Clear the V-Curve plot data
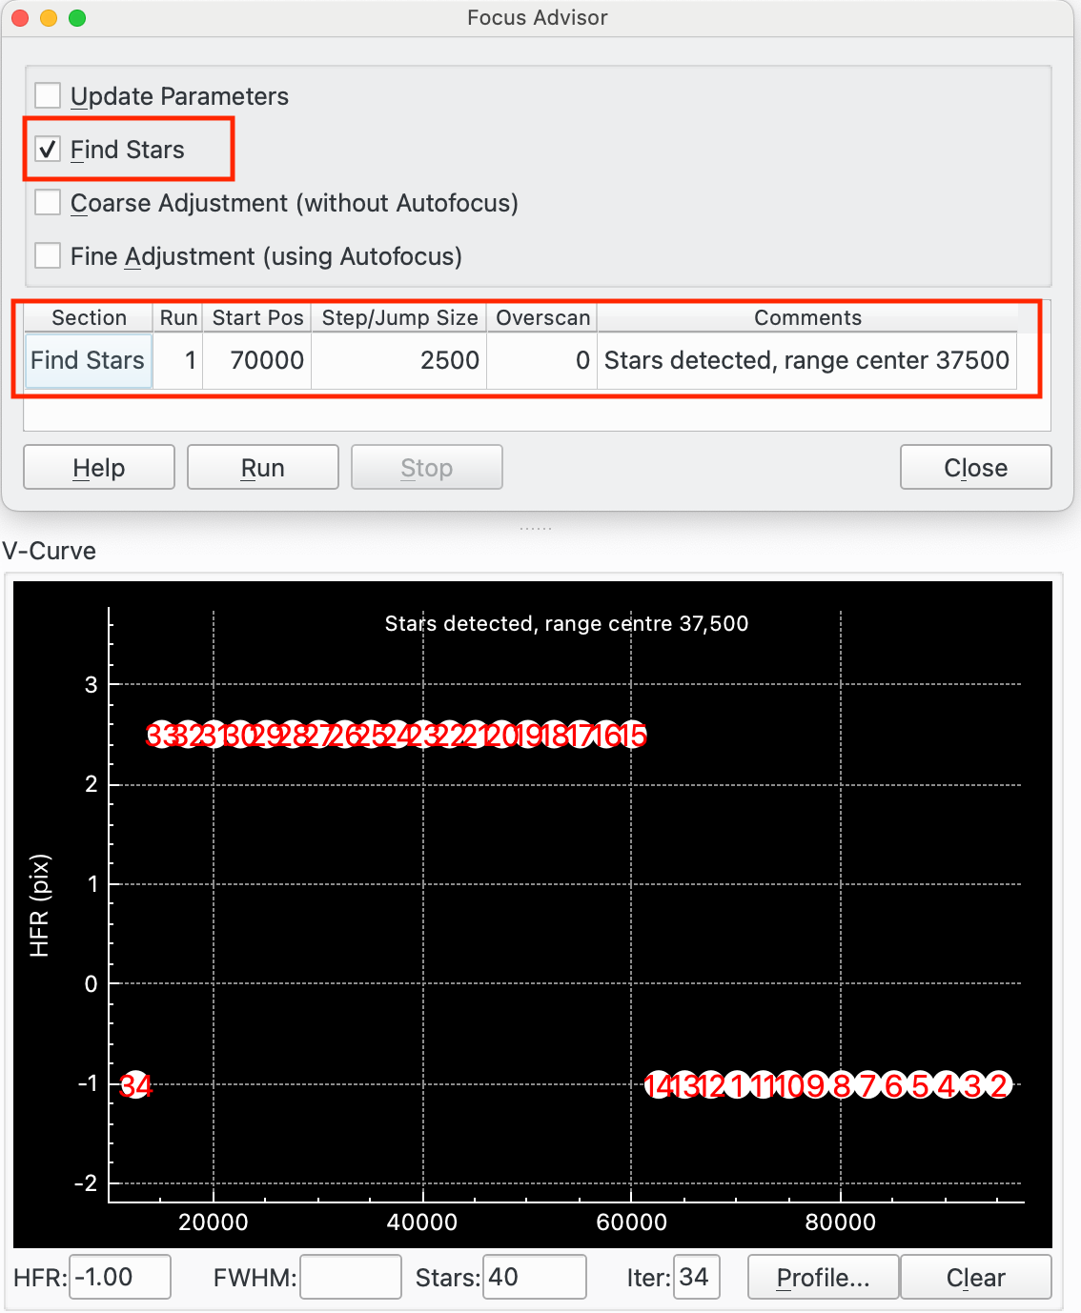Viewport: 1081px width, 1313px height. coord(975,1278)
